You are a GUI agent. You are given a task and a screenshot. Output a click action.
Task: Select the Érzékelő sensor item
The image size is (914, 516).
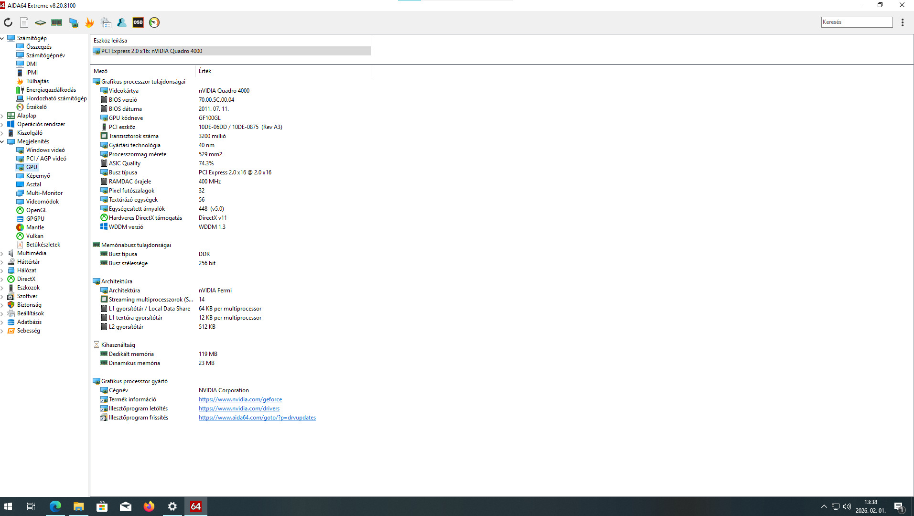click(x=36, y=107)
